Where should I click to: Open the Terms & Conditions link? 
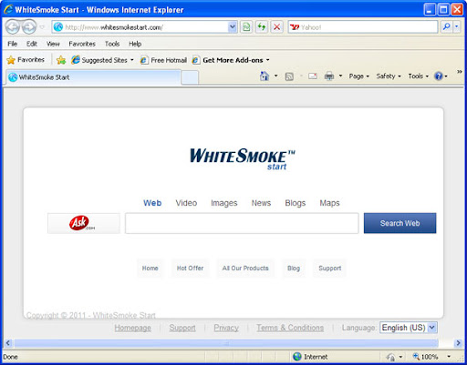290,328
